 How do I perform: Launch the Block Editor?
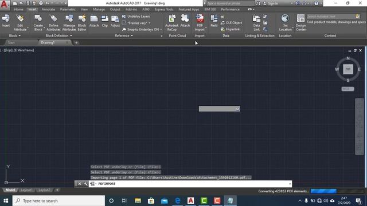(x=82, y=23)
